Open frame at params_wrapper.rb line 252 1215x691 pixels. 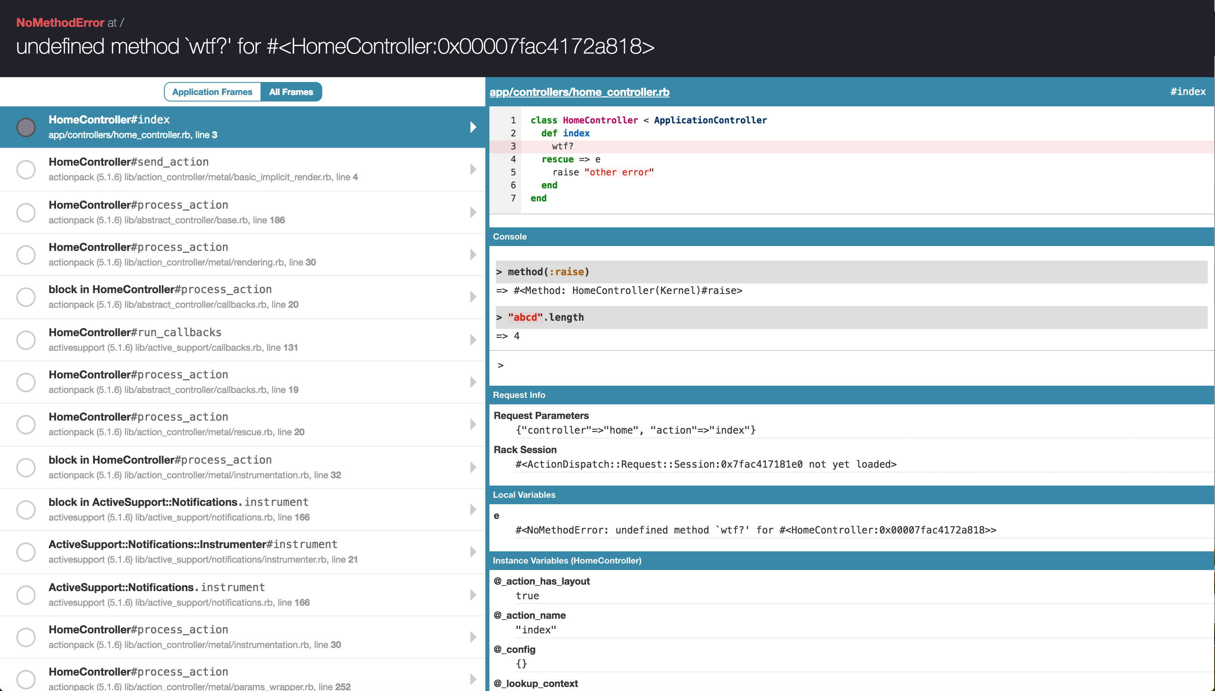242,675
